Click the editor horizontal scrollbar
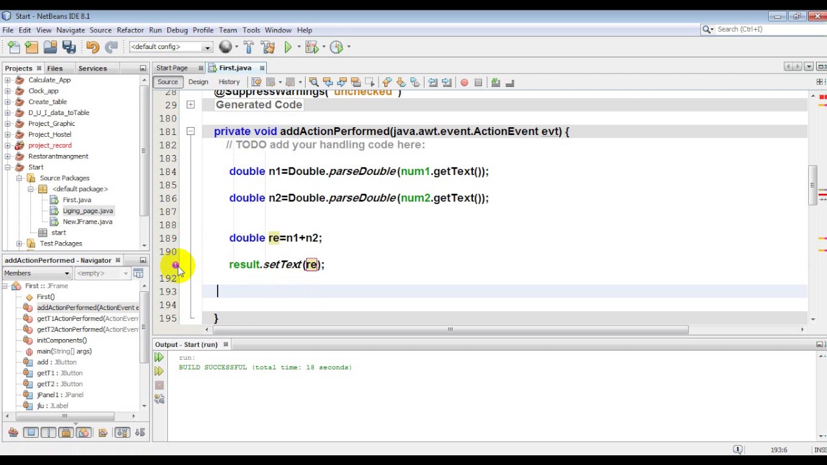The width and height of the screenshot is (827, 465). click(x=450, y=329)
